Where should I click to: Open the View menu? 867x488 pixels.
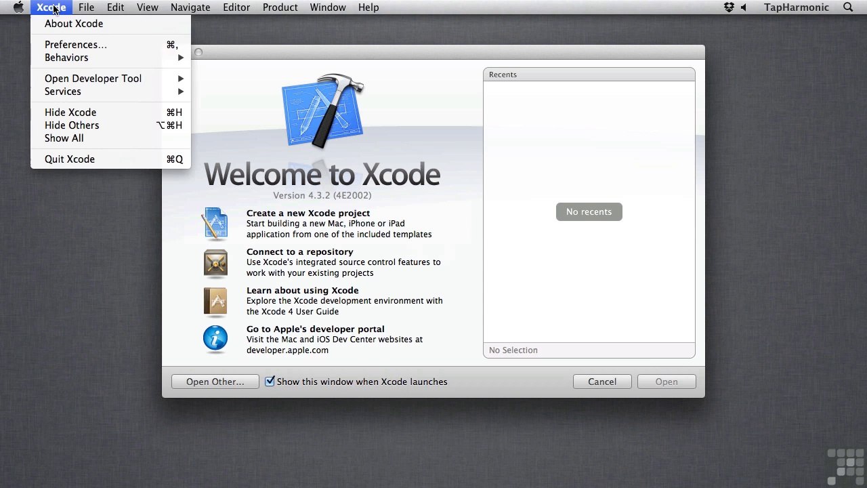147,7
